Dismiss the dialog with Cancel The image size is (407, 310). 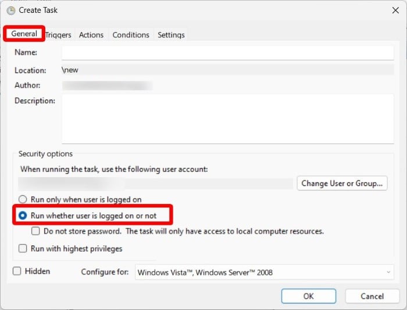click(x=372, y=296)
